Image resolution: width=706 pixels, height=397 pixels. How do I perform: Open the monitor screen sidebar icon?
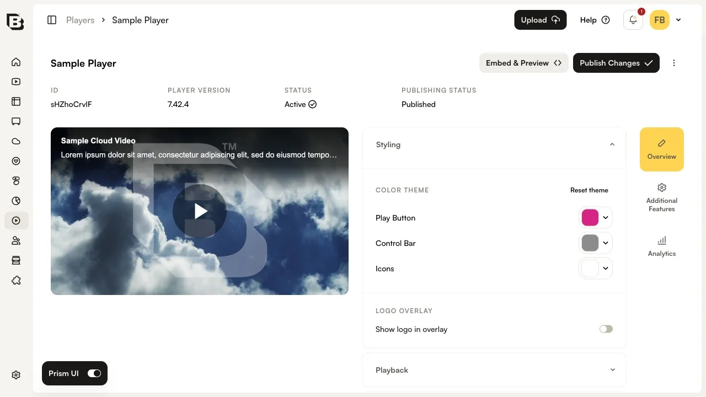(x=16, y=121)
